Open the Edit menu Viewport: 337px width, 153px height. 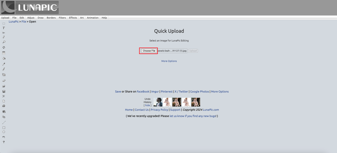click(x=22, y=18)
